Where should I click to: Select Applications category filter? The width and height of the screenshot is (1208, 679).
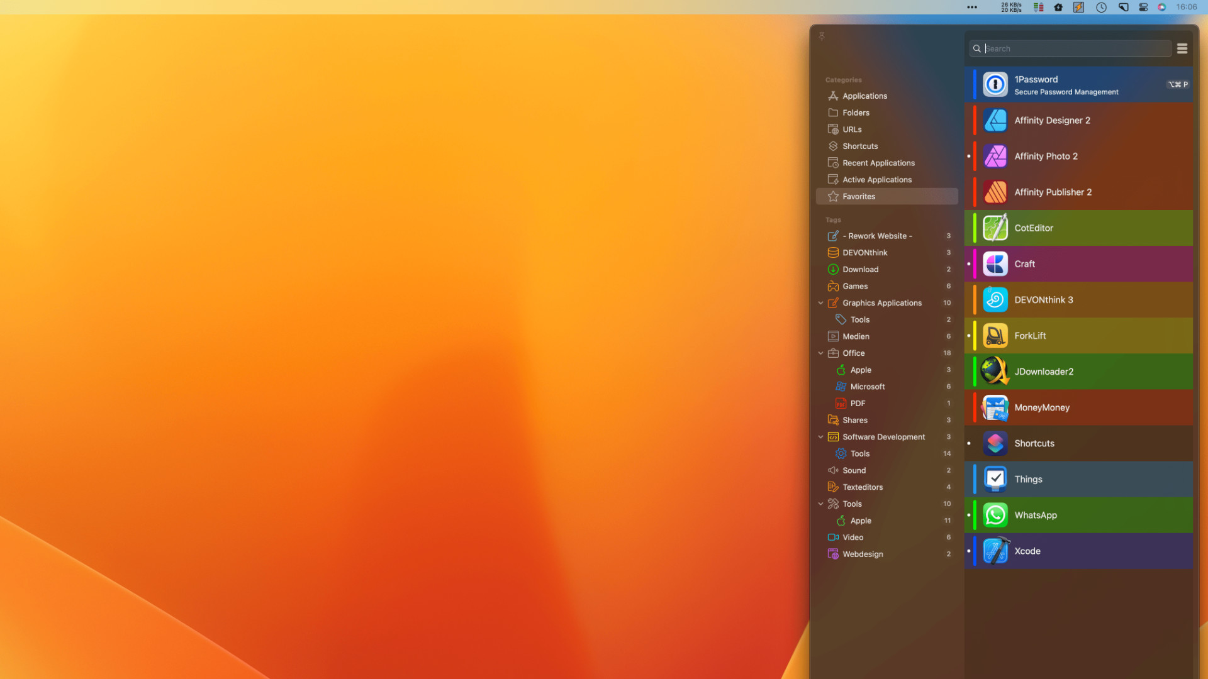coord(864,96)
